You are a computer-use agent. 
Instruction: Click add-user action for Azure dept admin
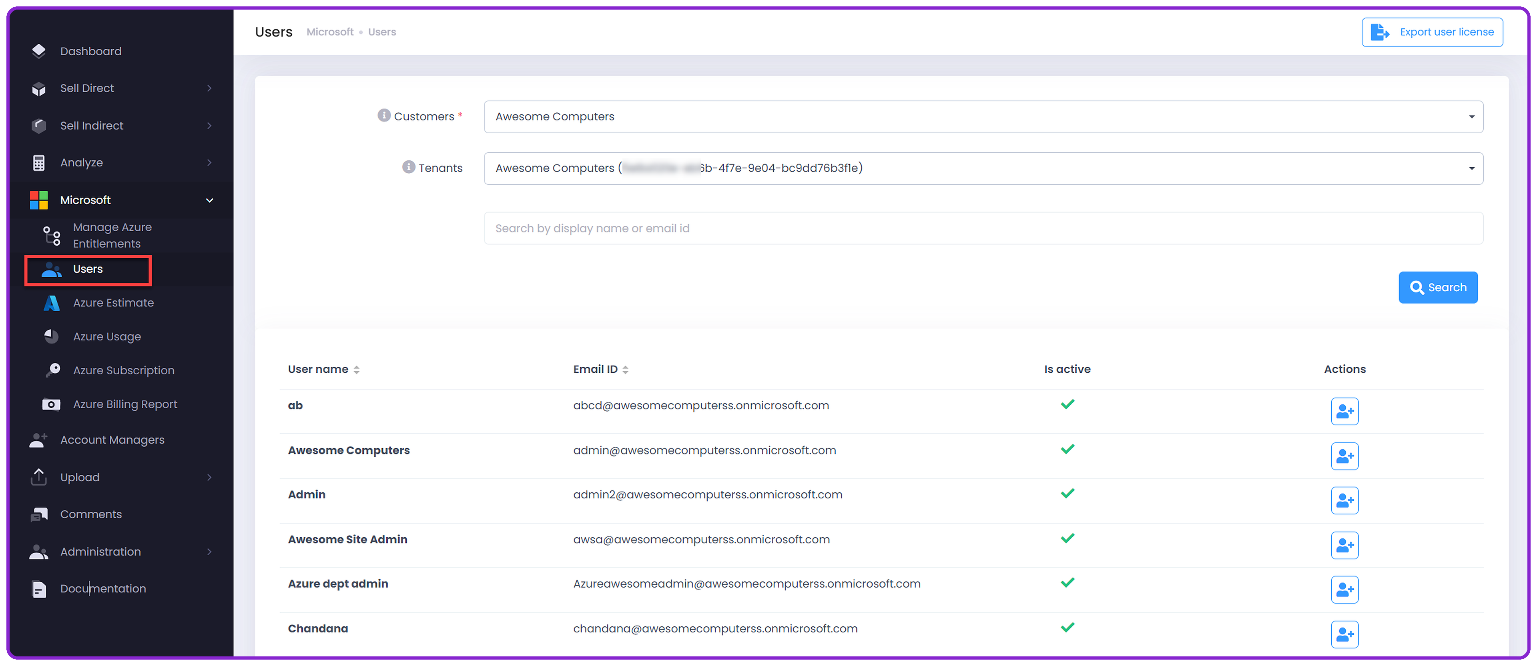[1344, 590]
